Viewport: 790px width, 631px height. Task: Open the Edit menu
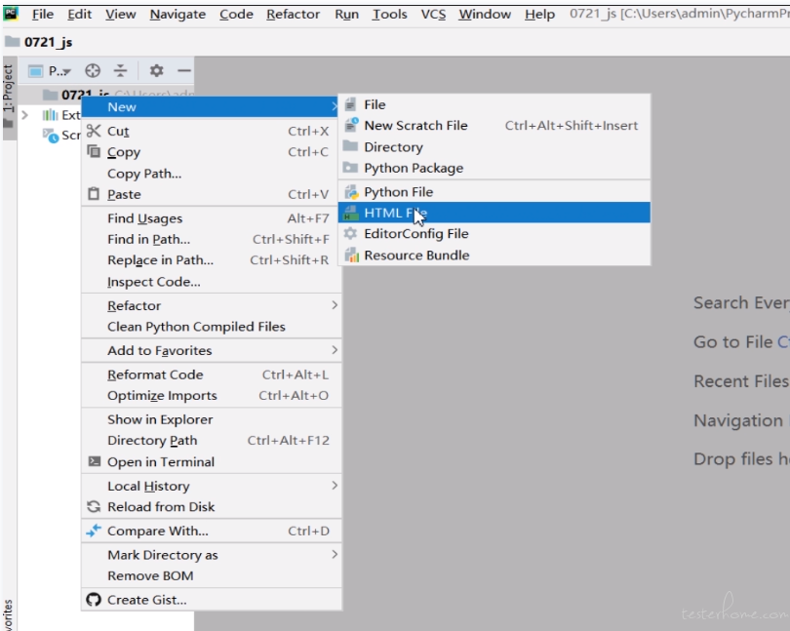(80, 14)
